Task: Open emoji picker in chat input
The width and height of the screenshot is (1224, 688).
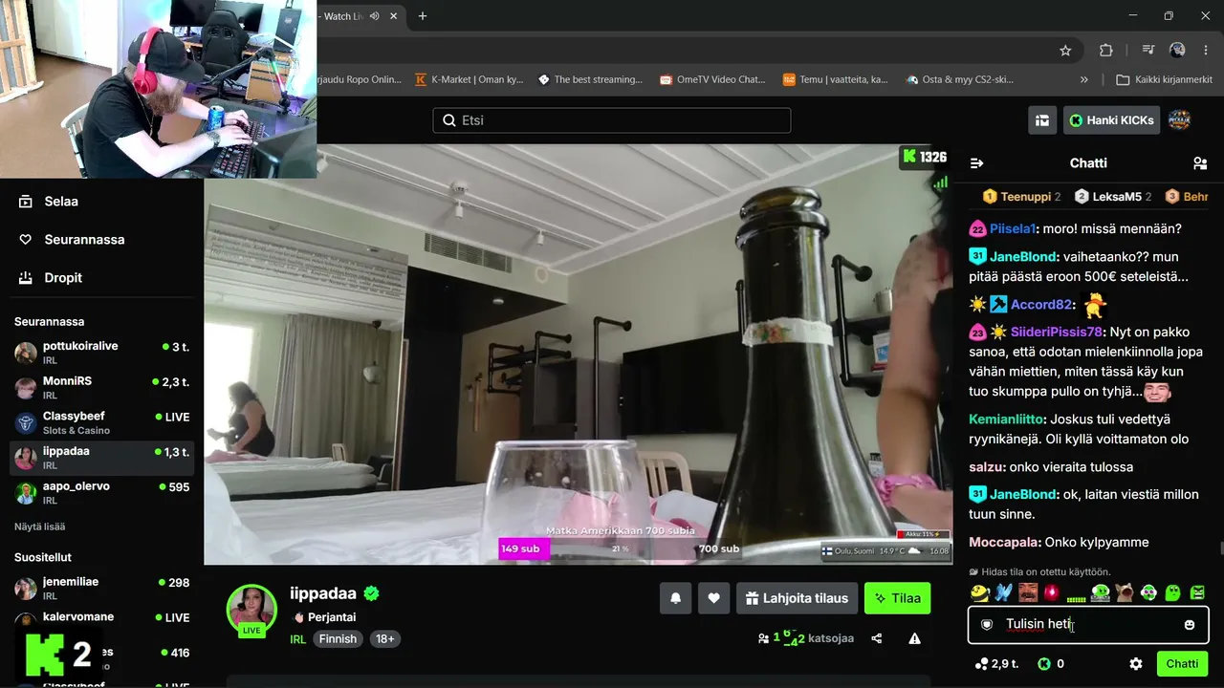Action: click(x=1190, y=625)
